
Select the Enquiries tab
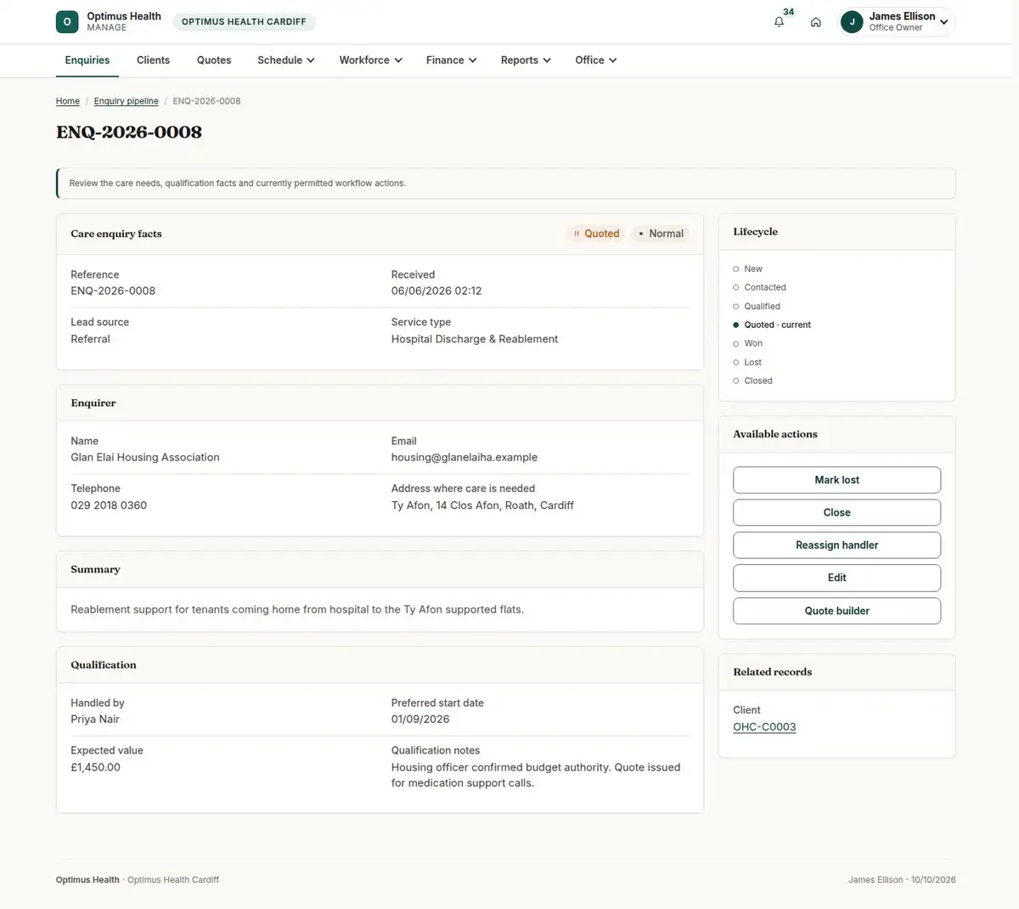(x=87, y=60)
